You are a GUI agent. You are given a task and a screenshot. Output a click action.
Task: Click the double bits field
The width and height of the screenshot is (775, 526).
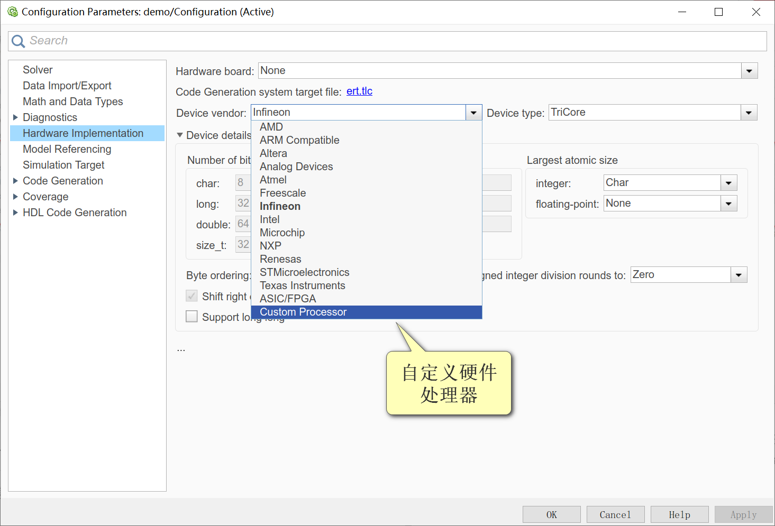[243, 224]
